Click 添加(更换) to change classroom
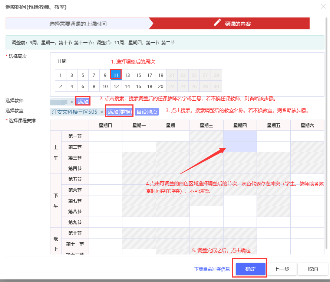This screenshot has height=282, width=330. (x=119, y=112)
